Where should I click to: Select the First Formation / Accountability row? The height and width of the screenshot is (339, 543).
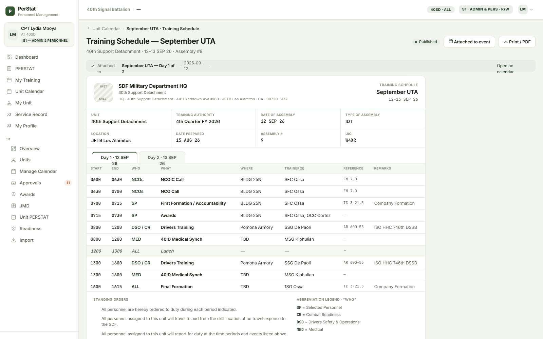click(x=256, y=203)
